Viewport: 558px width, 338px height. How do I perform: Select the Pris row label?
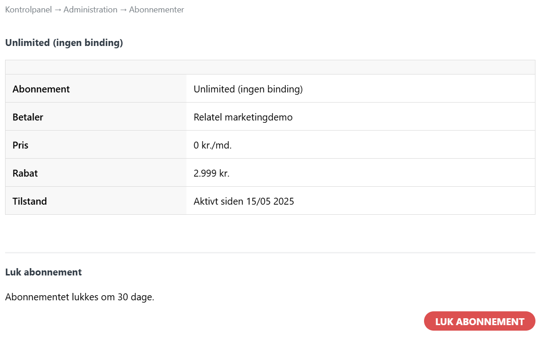tap(20, 145)
